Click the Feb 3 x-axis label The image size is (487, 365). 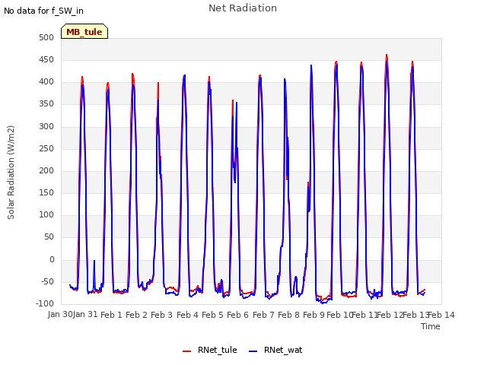tap(162, 315)
